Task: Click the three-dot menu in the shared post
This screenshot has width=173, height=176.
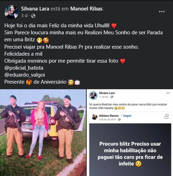Action: click(168, 93)
